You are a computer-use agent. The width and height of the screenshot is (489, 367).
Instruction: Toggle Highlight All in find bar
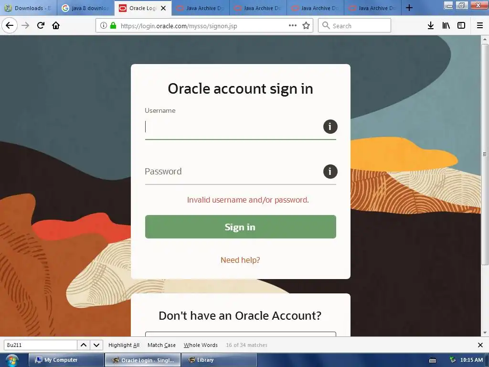[x=124, y=345]
